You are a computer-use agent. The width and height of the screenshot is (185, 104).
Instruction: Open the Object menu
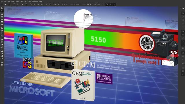point(17,1)
